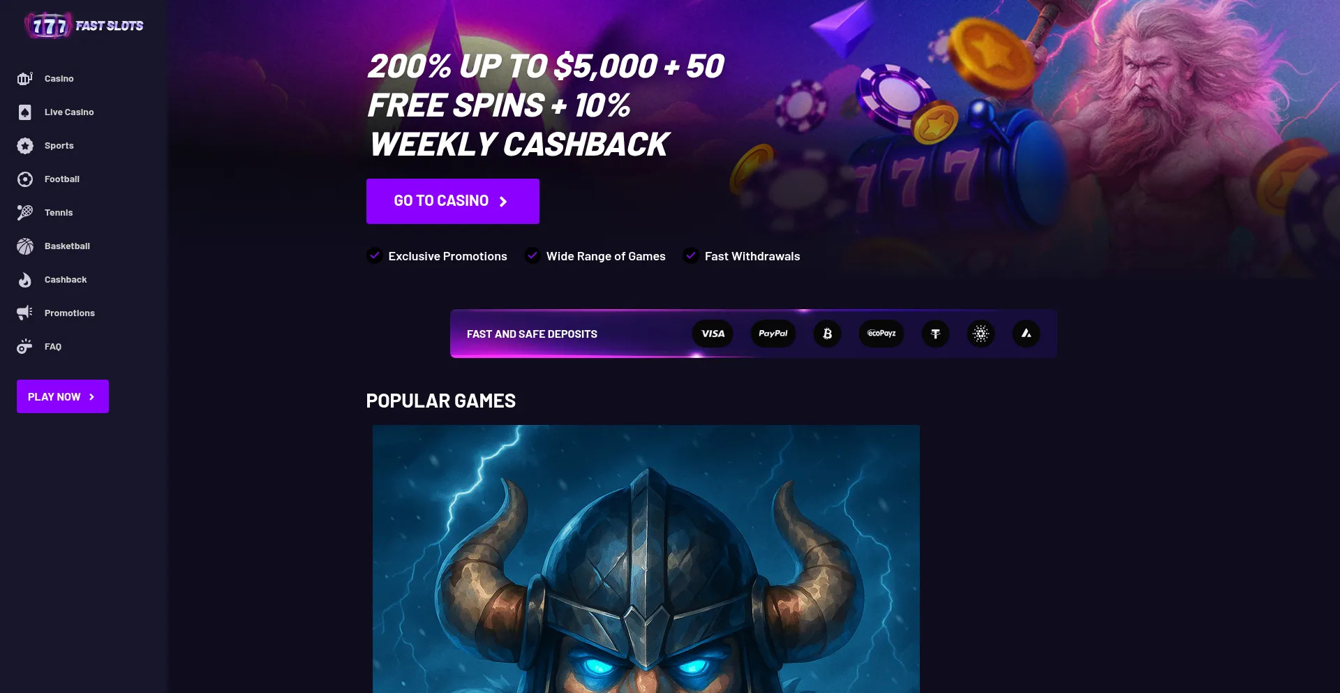The image size is (1340, 693).
Task: Click the Basketball icon in sidebar
Action: (x=25, y=246)
